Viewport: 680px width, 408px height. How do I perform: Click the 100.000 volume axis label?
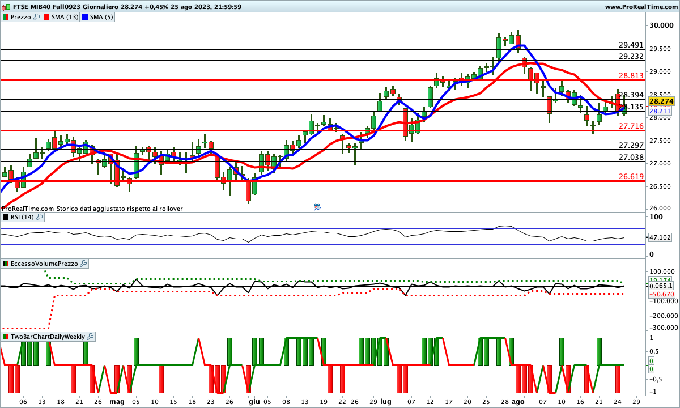(663, 272)
